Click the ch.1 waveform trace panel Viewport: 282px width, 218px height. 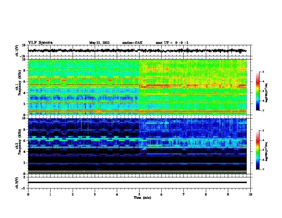tap(139, 51)
